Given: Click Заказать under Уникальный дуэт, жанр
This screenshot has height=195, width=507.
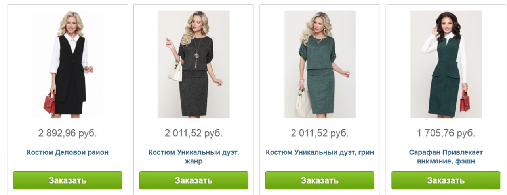Looking at the screenshot, I should [x=194, y=180].
